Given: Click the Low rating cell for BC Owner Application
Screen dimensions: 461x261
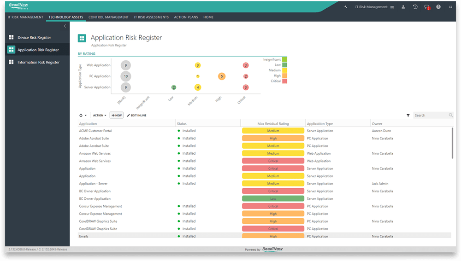Looking at the screenshot, I should 273,198.
